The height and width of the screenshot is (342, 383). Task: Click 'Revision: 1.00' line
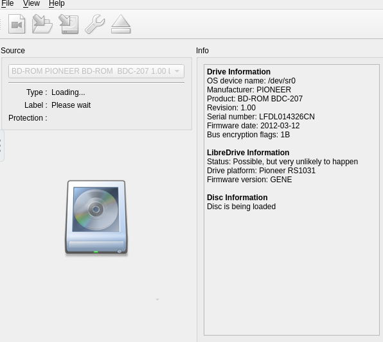tap(231, 108)
